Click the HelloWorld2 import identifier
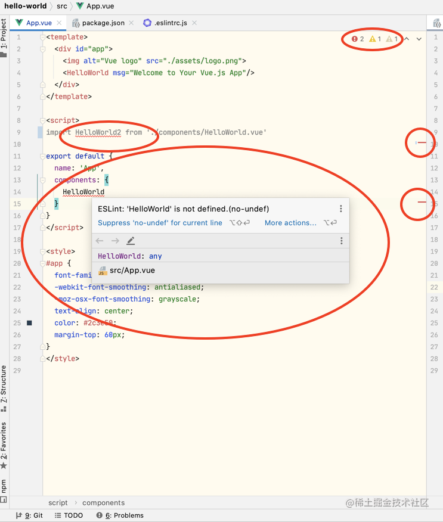This screenshot has height=522, width=443. click(x=98, y=132)
